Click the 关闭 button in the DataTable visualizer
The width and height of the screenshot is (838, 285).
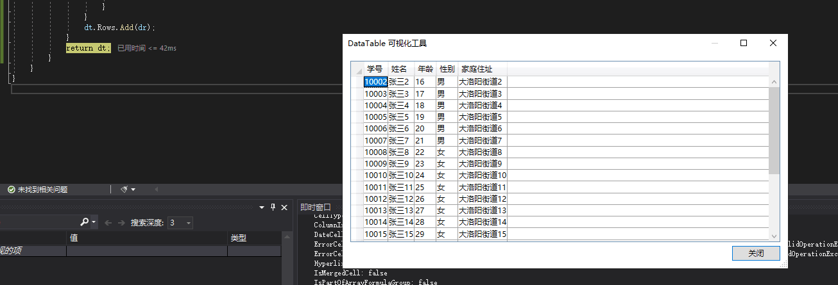click(x=756, y=254)
